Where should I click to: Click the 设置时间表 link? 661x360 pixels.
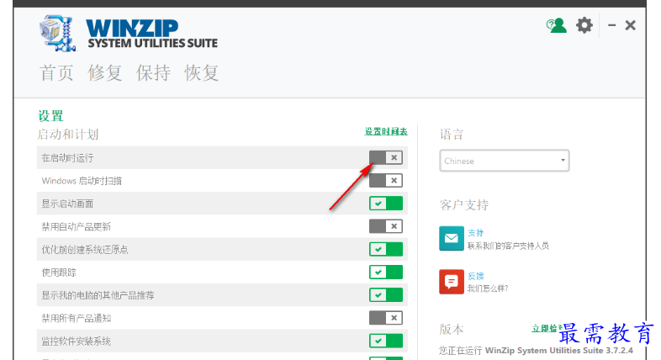point(386,131)
